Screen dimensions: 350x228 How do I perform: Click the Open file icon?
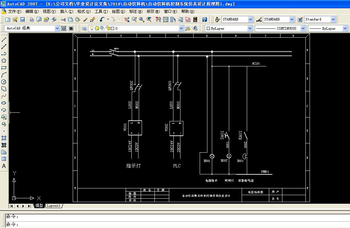click(x=15, y=19)
